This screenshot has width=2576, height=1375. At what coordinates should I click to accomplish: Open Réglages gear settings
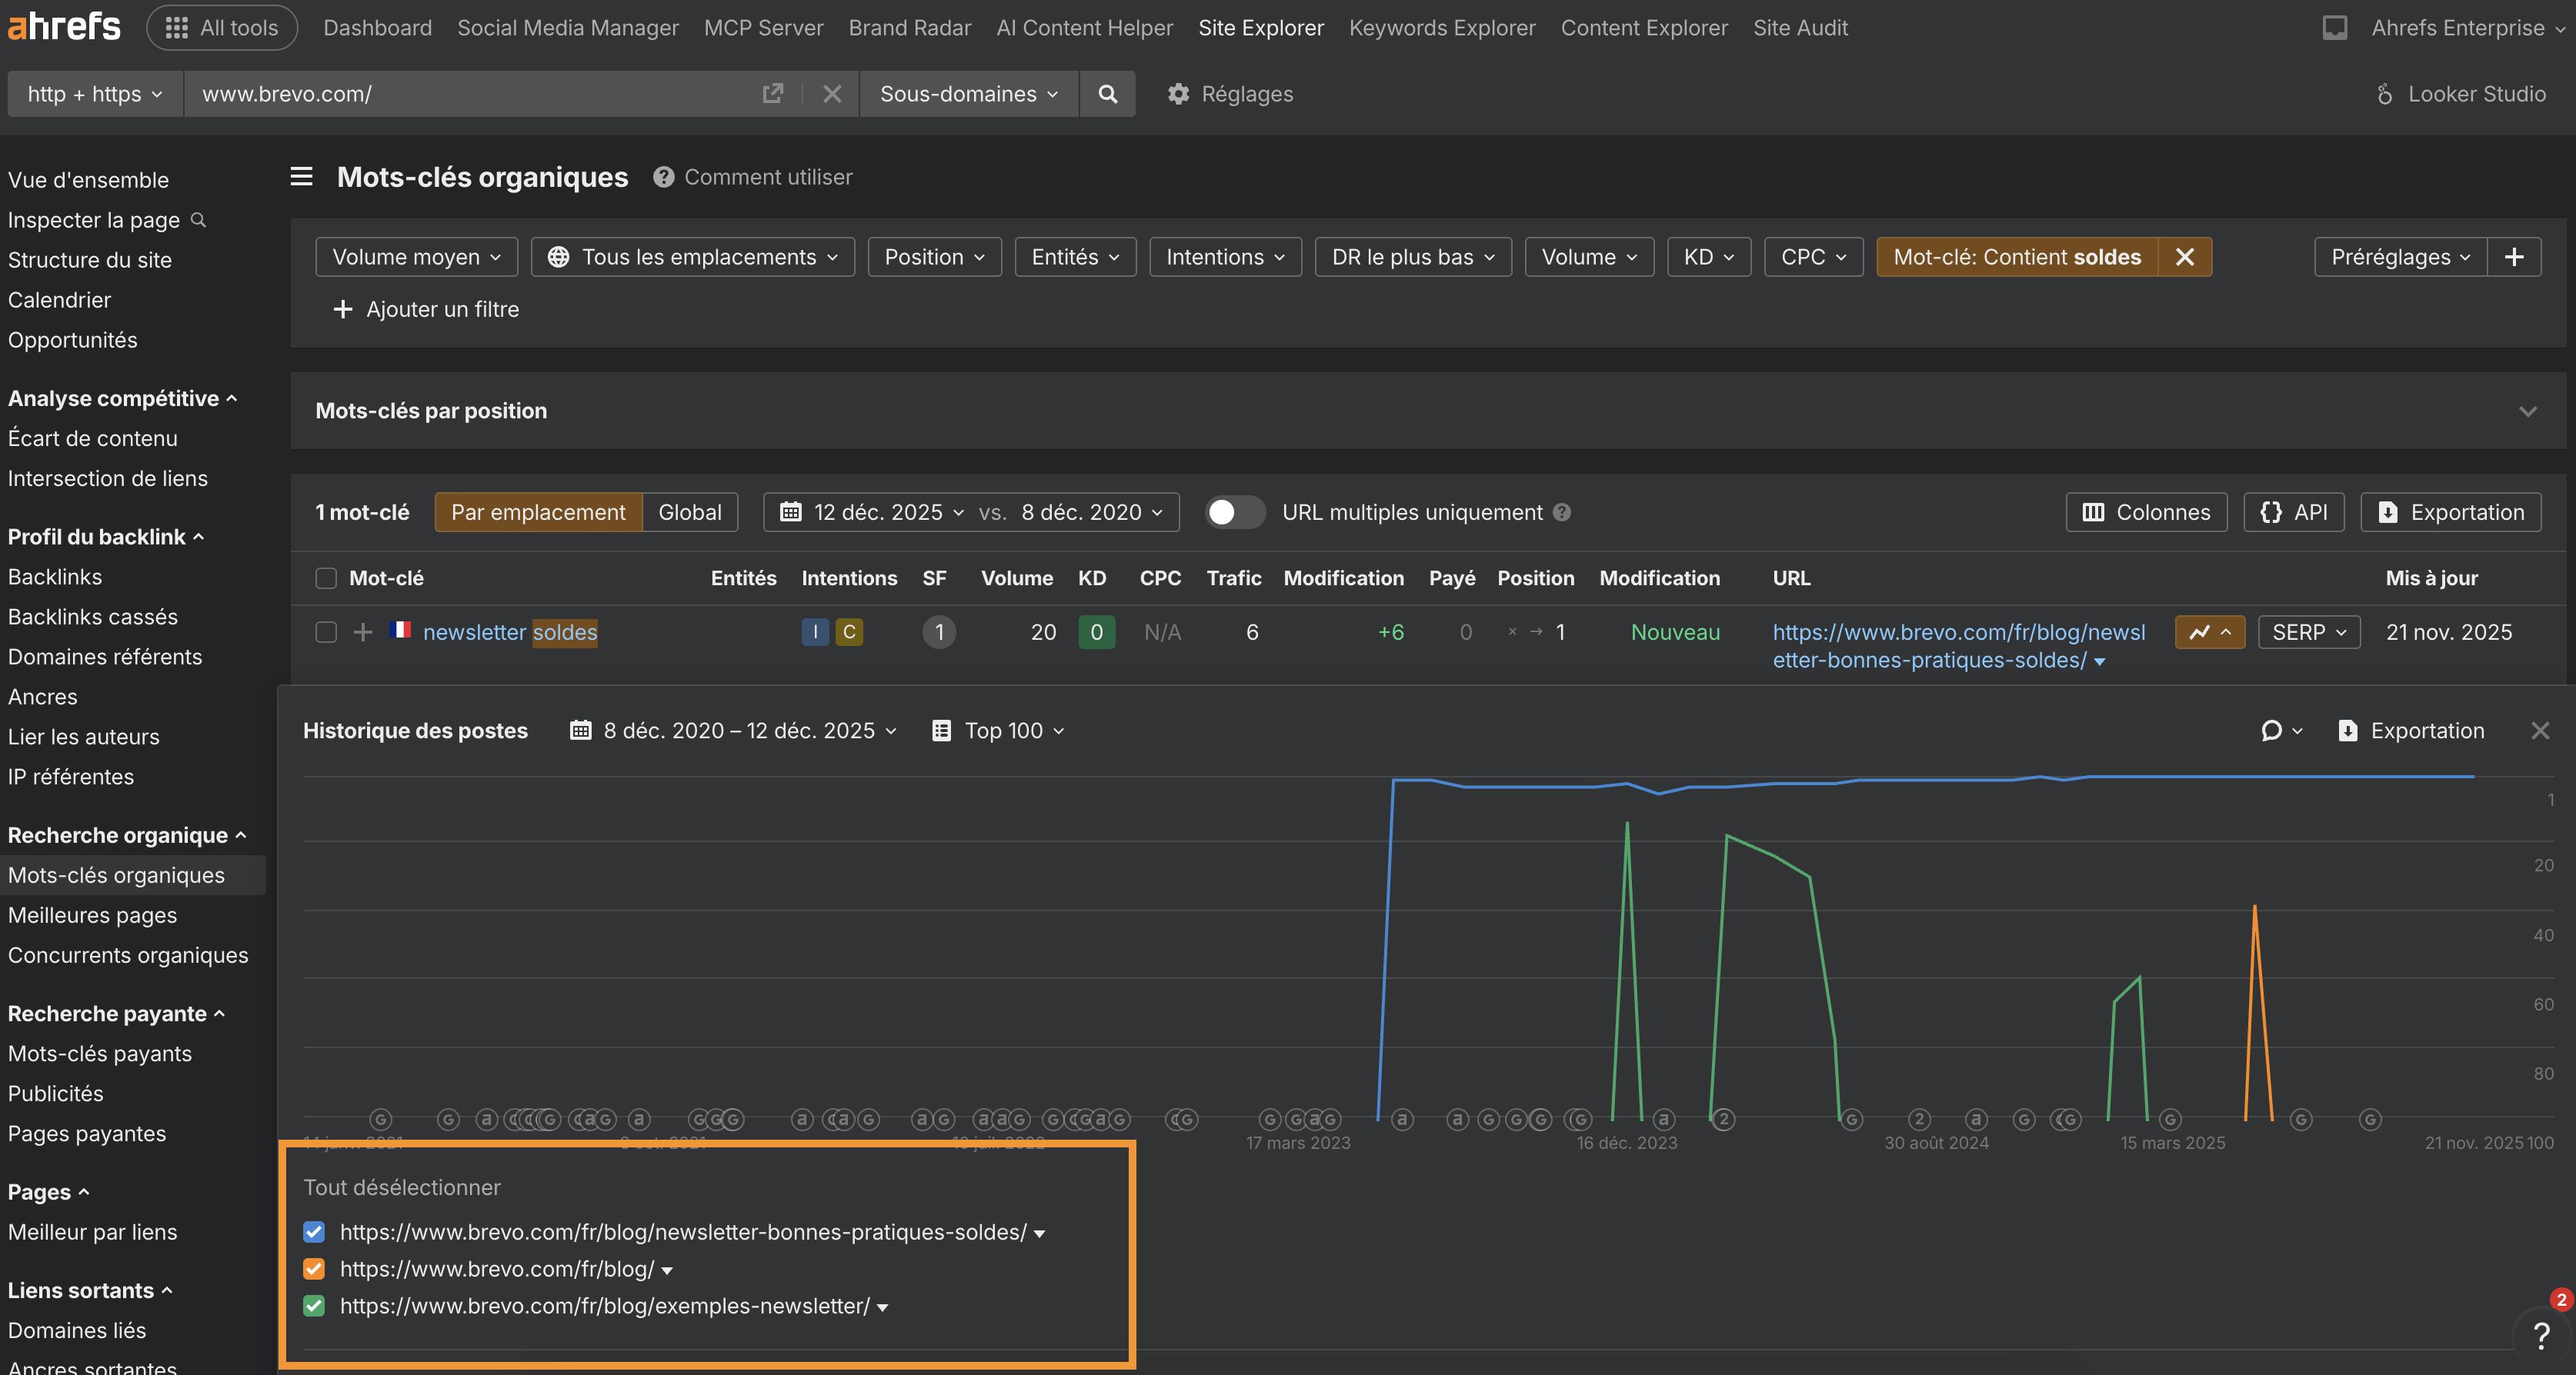[1230, 94]
